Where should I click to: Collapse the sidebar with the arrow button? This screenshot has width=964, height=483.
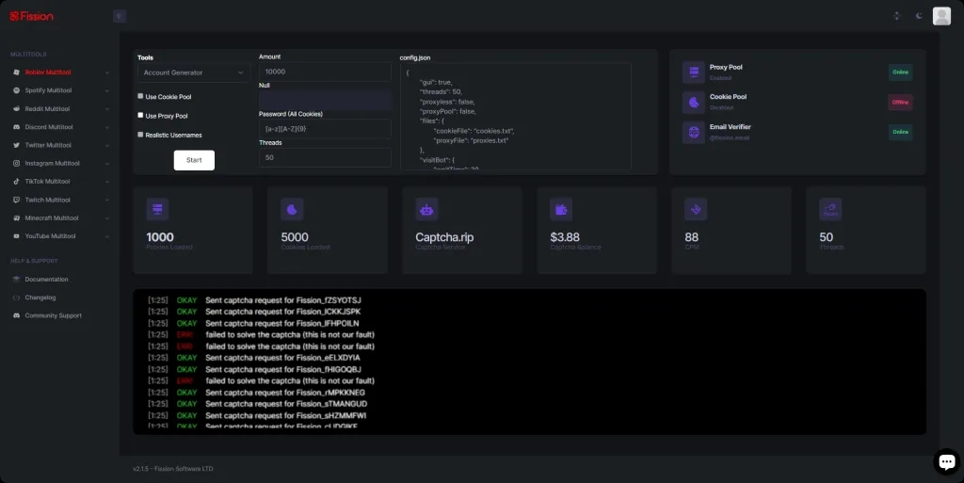(120, 16)
